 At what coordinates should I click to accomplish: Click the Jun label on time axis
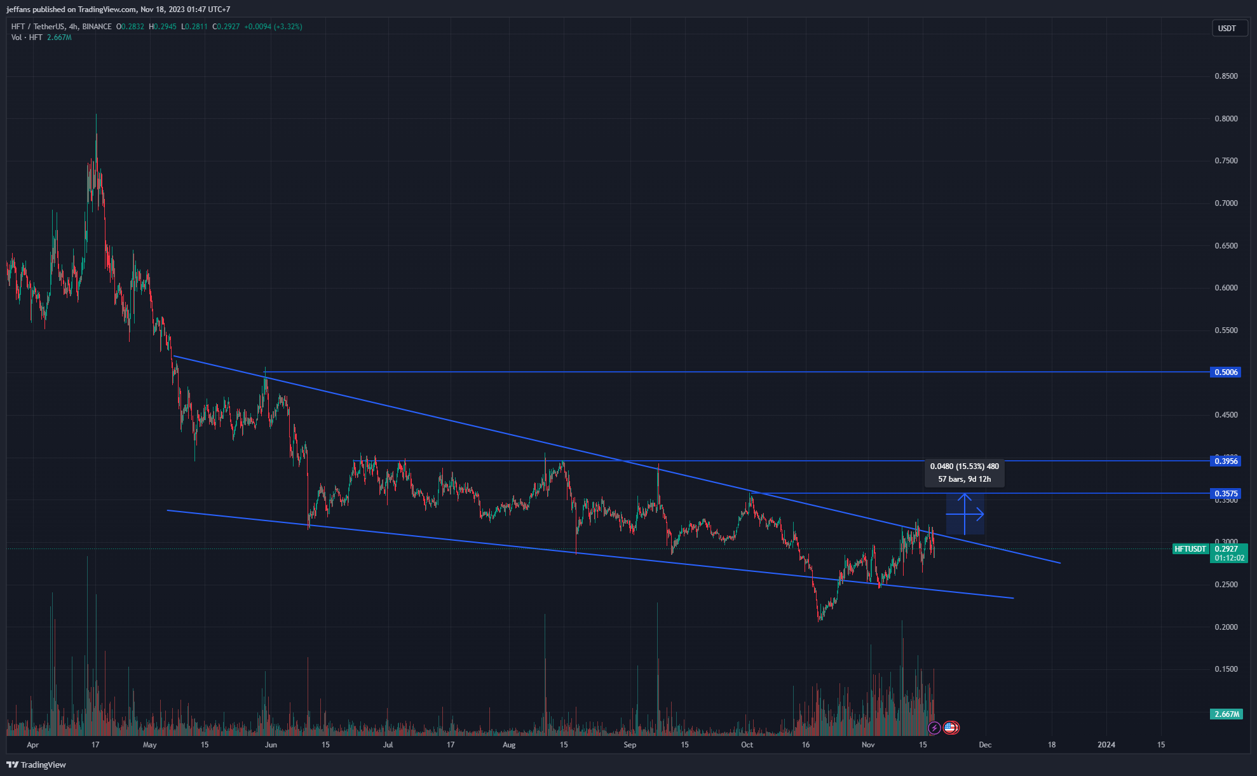[271, 745]
